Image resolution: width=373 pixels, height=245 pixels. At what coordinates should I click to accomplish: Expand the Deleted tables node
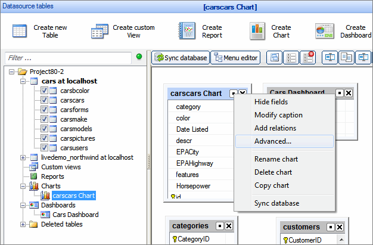pyautogui.click(x=23, y=224)
